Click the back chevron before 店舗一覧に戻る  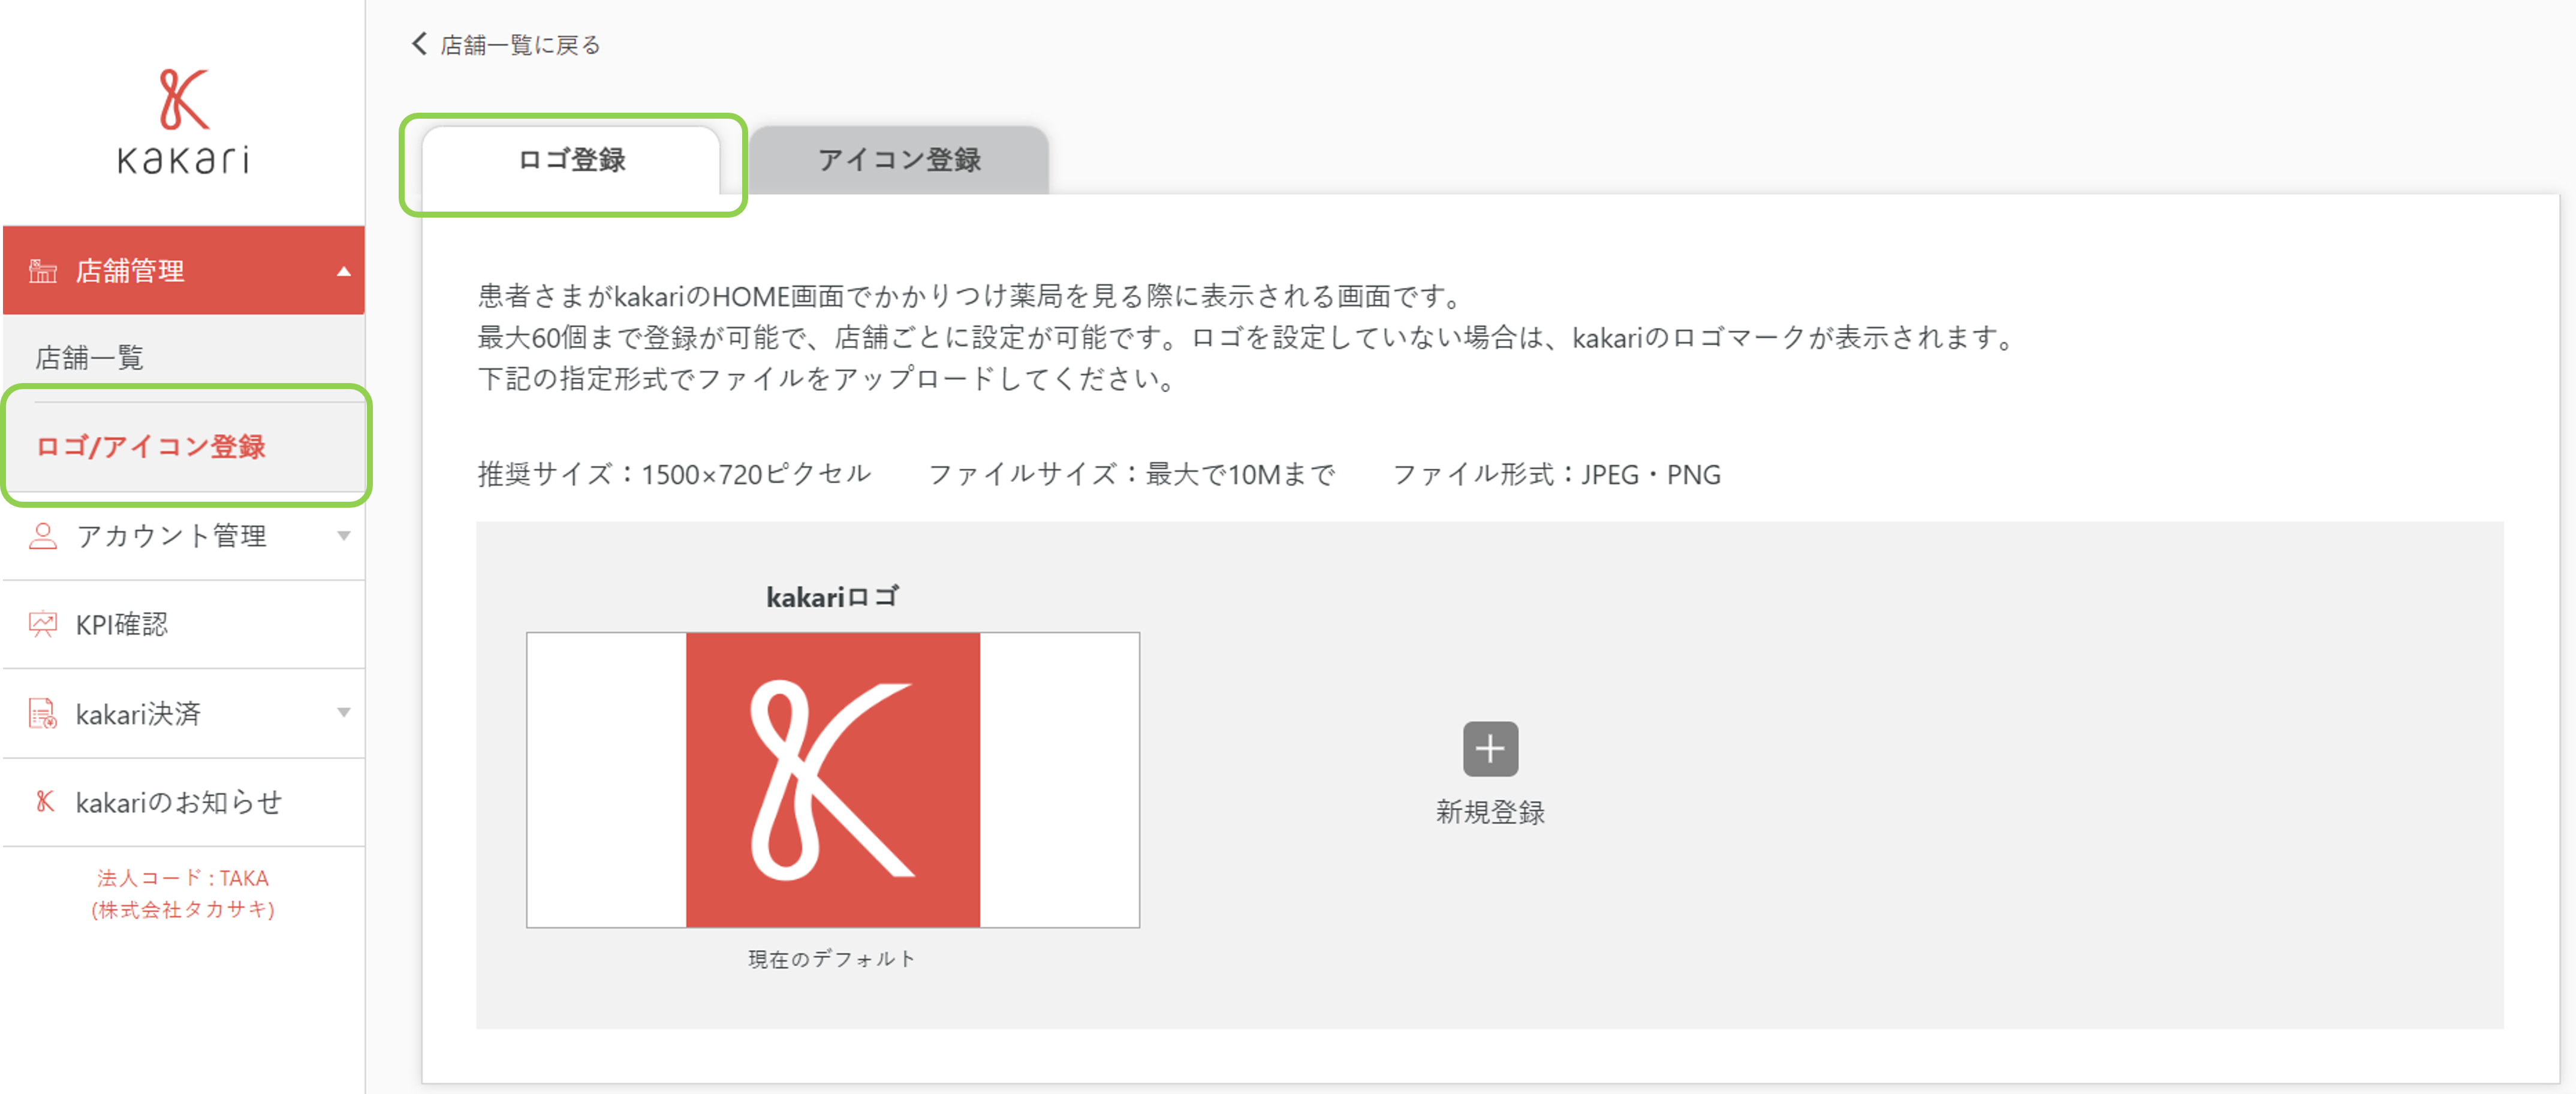pos(419,44)
